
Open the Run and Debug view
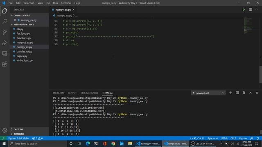(x=5, y=42)
